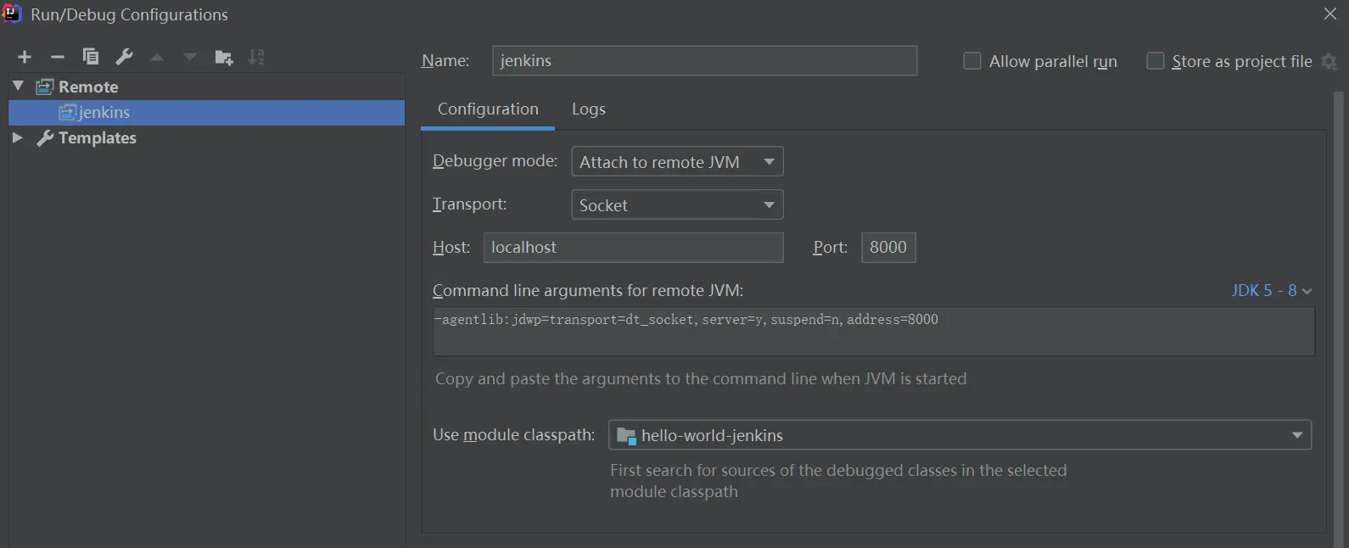Click the Copy Configuration icon
The width and height of the screenshot is (1349, 548).
(91, 57)
